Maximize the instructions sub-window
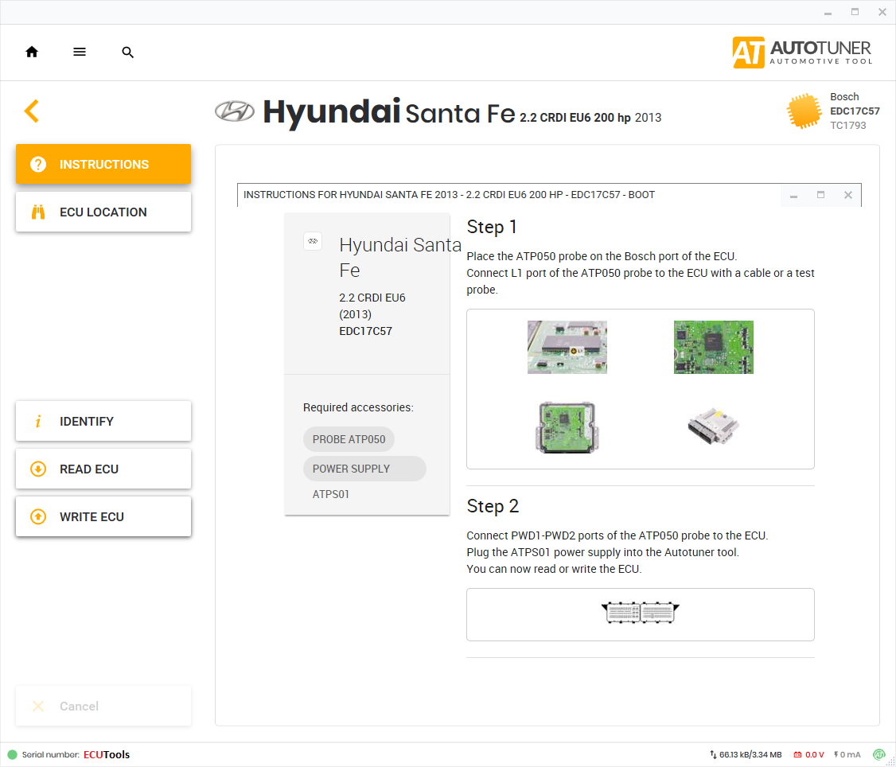Screen dimensions: 896x767 (x=820, y=195)
